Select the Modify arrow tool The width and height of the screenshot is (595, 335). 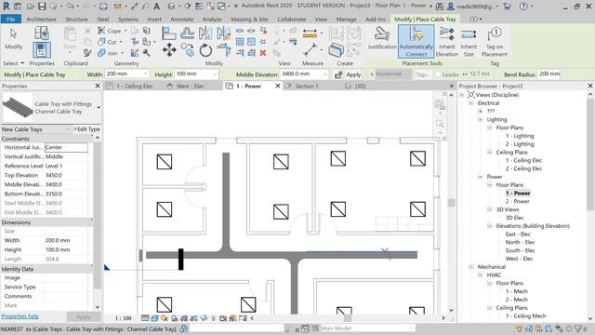point(13,38)
